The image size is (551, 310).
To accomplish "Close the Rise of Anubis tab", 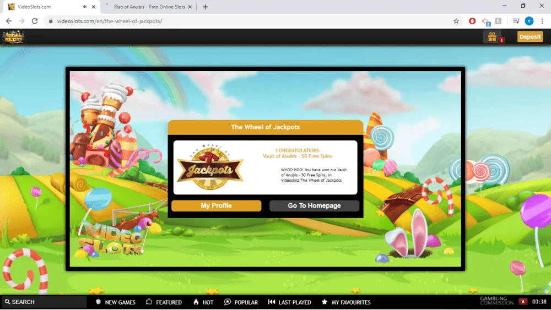I will [190, 7].
